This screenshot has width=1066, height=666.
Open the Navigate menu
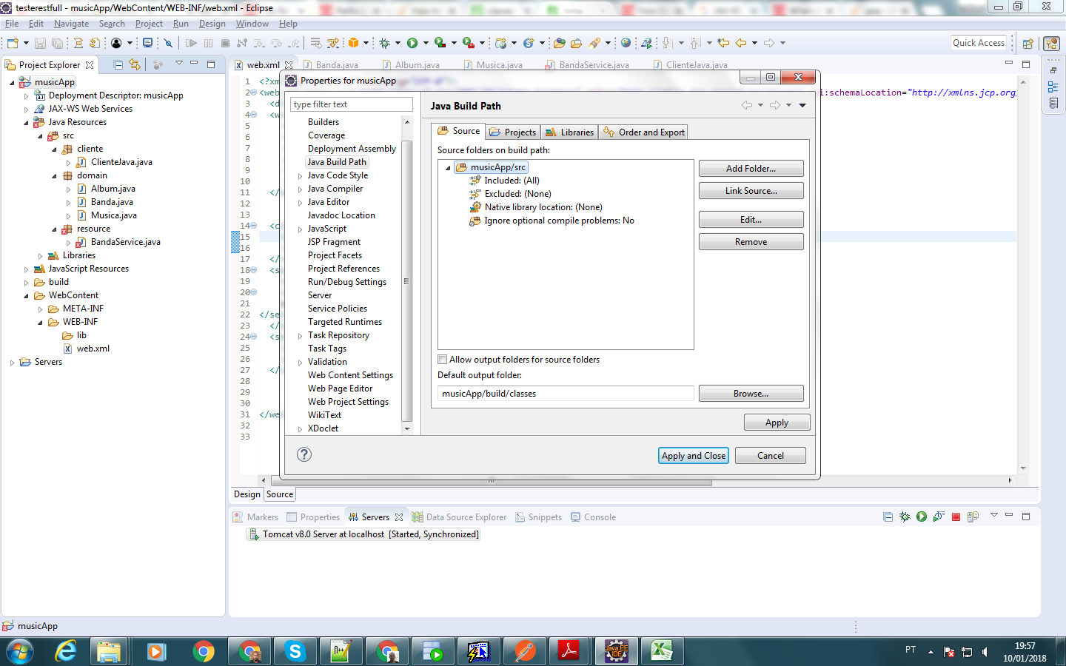click(71, 24)
